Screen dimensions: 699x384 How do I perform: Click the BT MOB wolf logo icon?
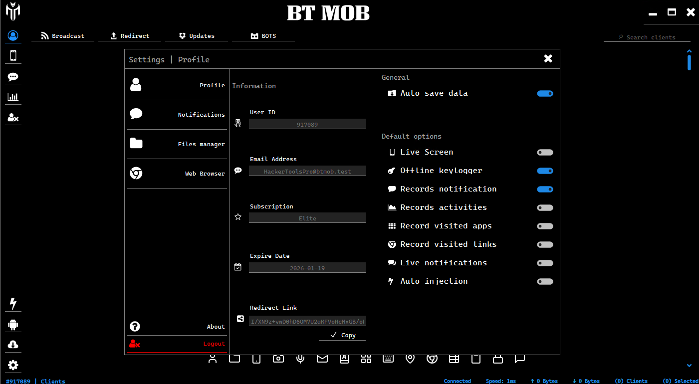click(x=13, y=12)
